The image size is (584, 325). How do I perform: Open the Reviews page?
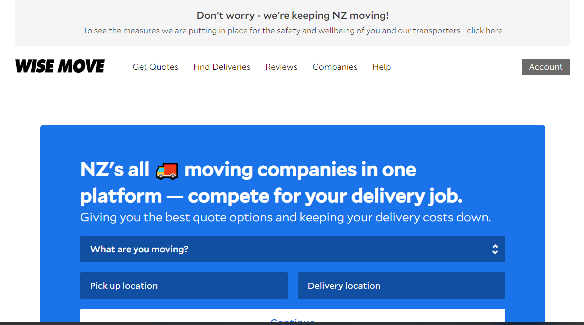coord(281,67)
